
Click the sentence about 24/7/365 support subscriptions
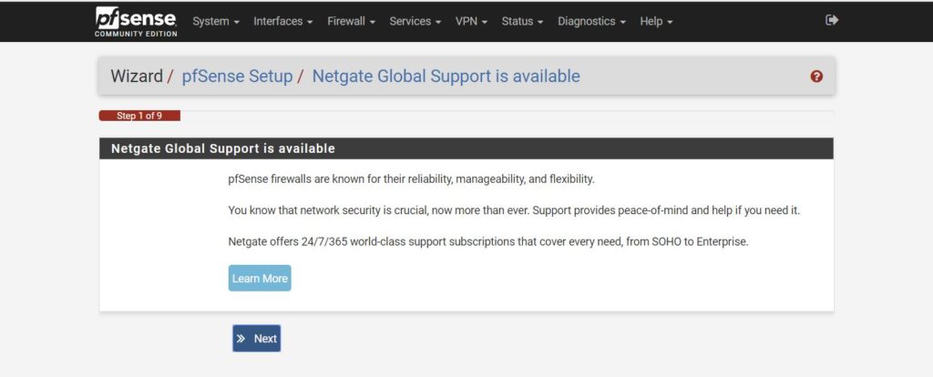(488, 242)
